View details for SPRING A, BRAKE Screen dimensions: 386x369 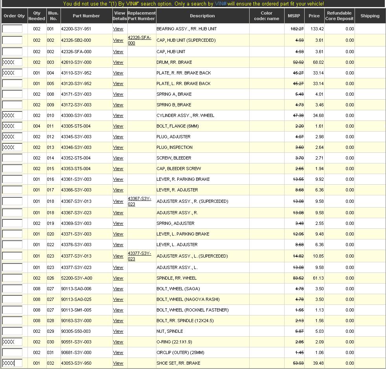coord(118,94)
